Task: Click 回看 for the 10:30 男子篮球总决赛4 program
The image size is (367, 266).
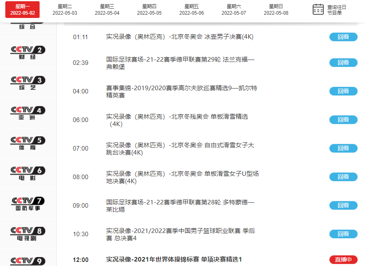Action: (343, 234)
